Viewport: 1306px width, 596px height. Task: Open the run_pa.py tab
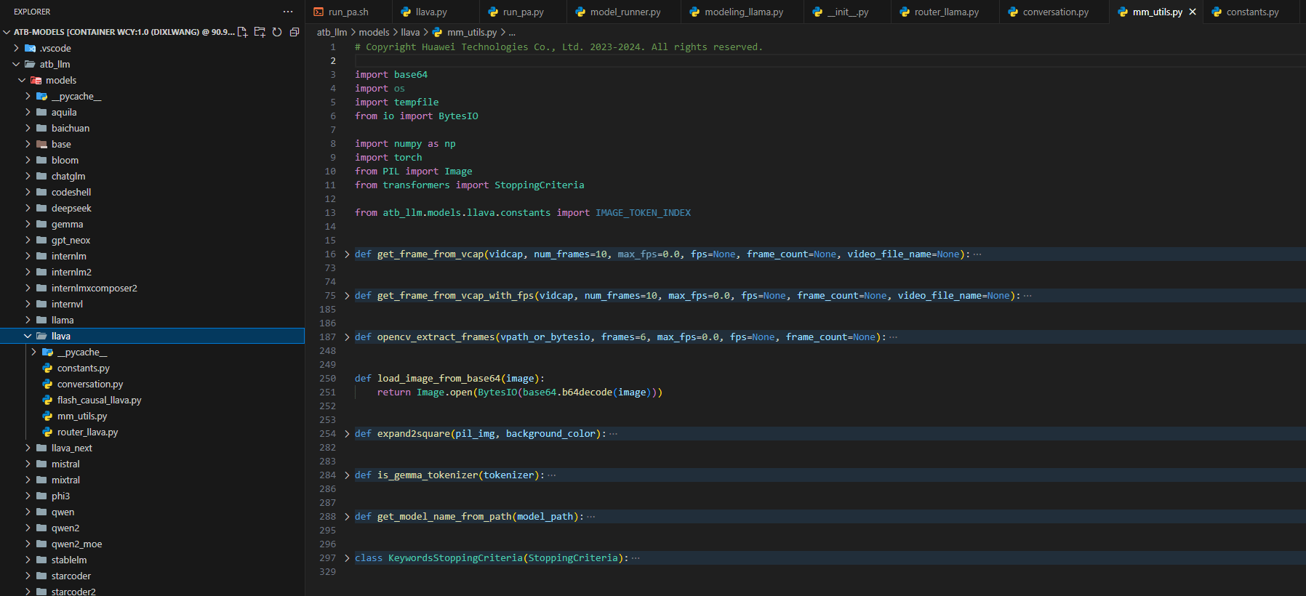(523, 12)
